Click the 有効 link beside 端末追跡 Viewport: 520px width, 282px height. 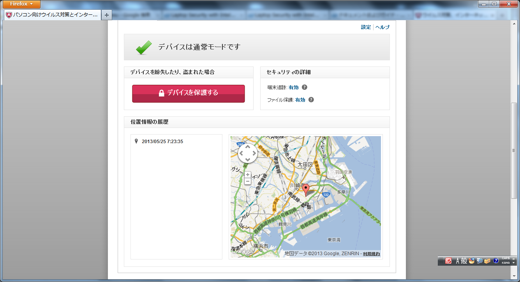pos(294,88)
